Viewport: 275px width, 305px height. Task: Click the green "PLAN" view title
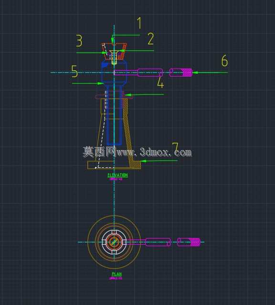point(116,274)
